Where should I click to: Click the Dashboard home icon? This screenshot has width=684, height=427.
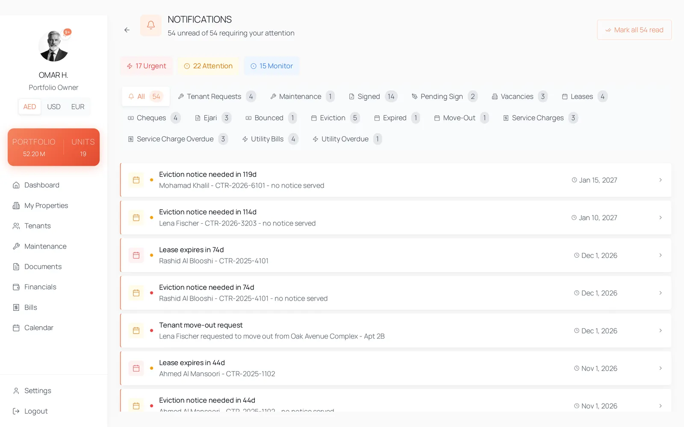(x=16, y=185)
